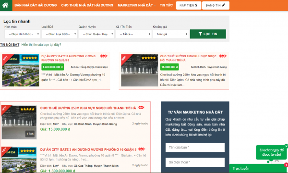This screenshot has height=173, width=288.
Task: Click the Hiển thị tin của bạn tại đây link
Action: click(41, 45)
